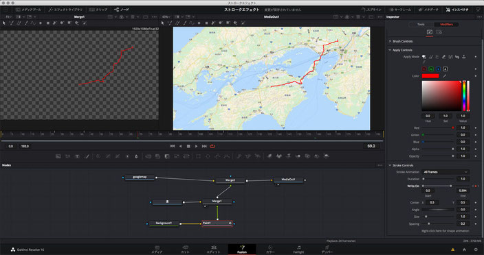This screenshot has width=484, height=255.
Task: Jump to the first frame
Action: (x=173, y=146)
